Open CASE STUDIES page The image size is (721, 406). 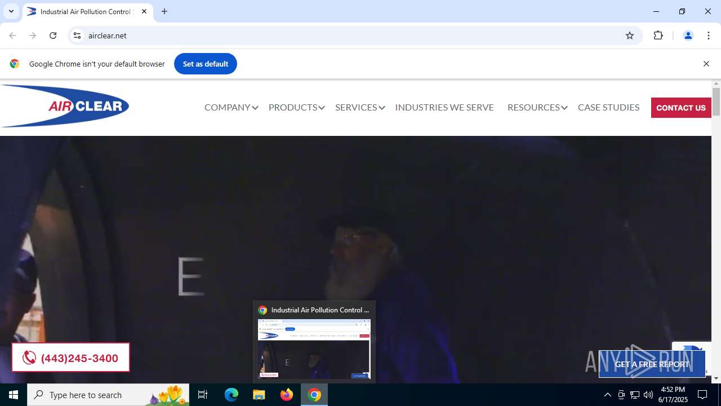point(608,107)
